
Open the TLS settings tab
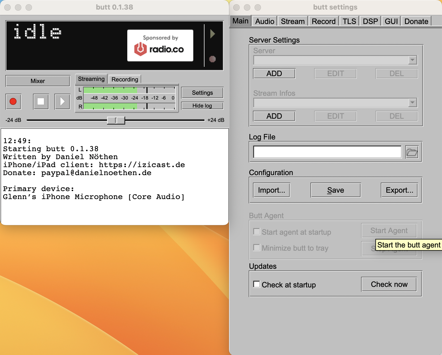pyautogui.click(x=349, y=21)
